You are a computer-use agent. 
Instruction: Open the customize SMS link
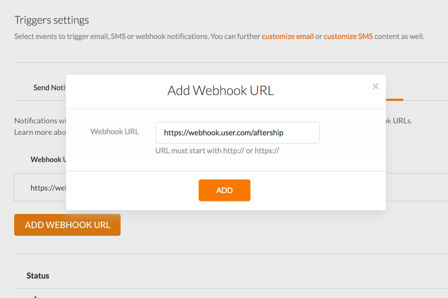tap(348, 37)
